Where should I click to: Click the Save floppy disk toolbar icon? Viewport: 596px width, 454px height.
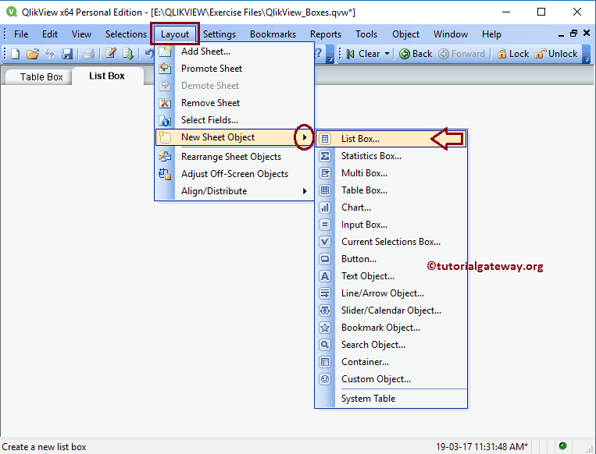[x=67, y=54]
